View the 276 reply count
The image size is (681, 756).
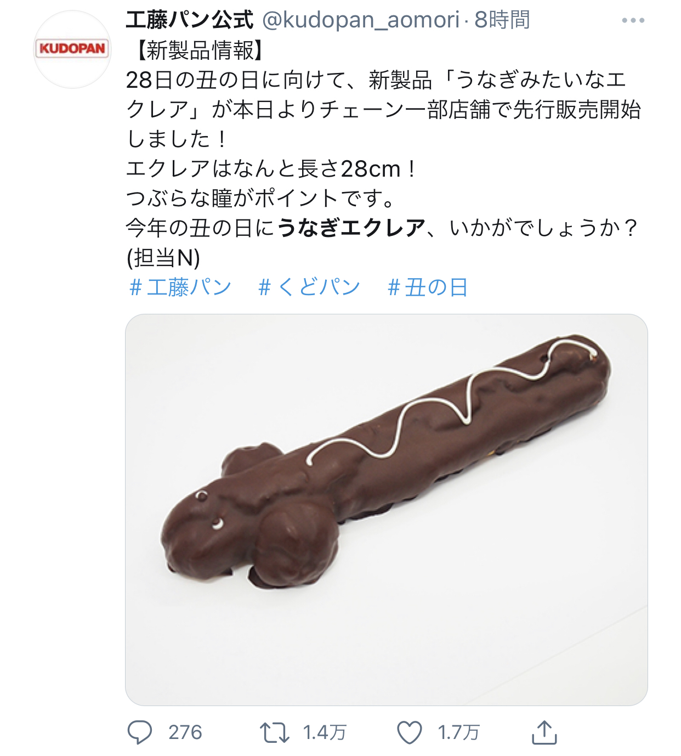point(185,733)
